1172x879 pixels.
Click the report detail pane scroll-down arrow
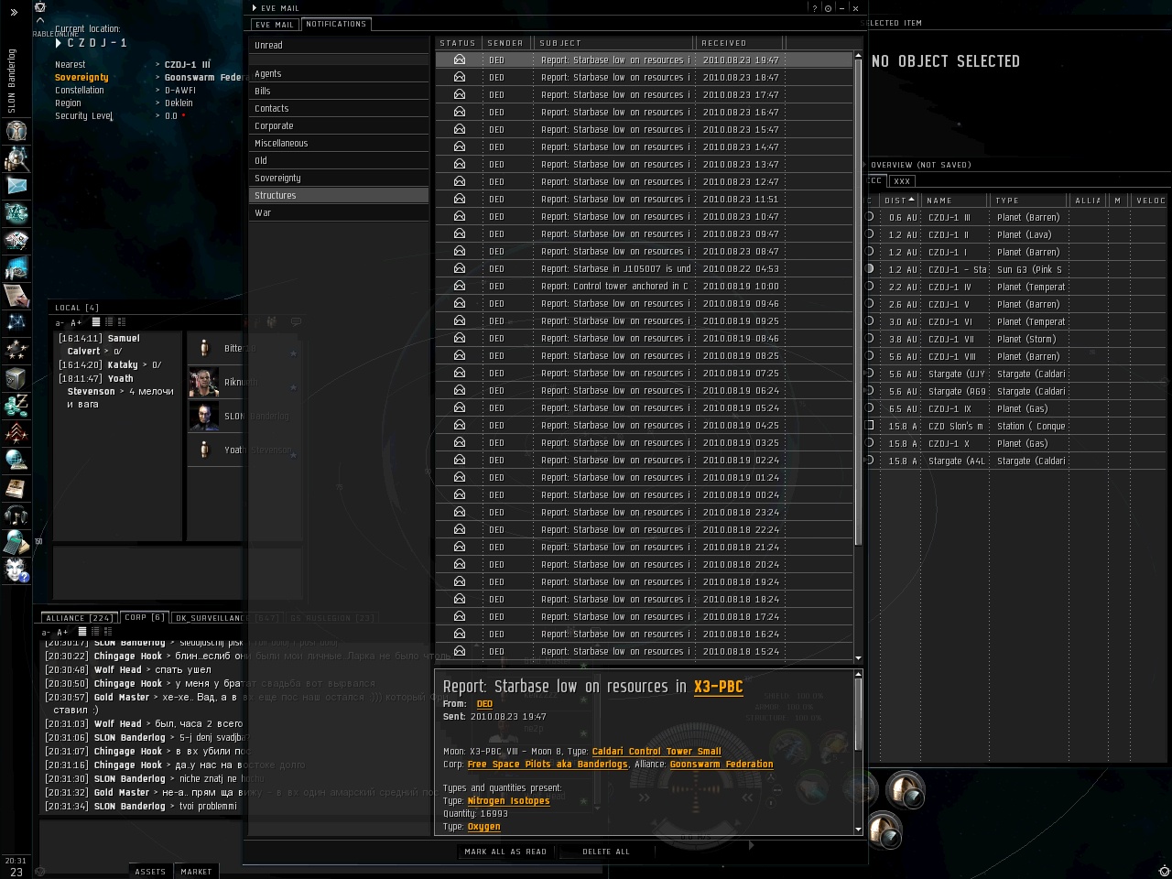pyautogui.click(x=858, y=830)
